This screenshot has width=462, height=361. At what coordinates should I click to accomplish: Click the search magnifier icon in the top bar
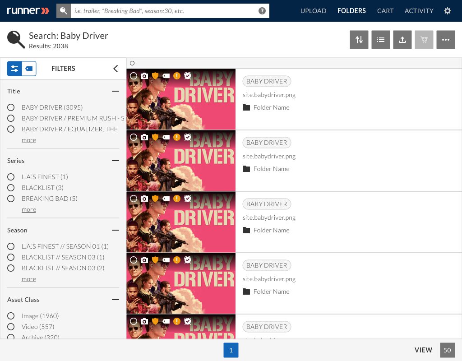[63, 11]
